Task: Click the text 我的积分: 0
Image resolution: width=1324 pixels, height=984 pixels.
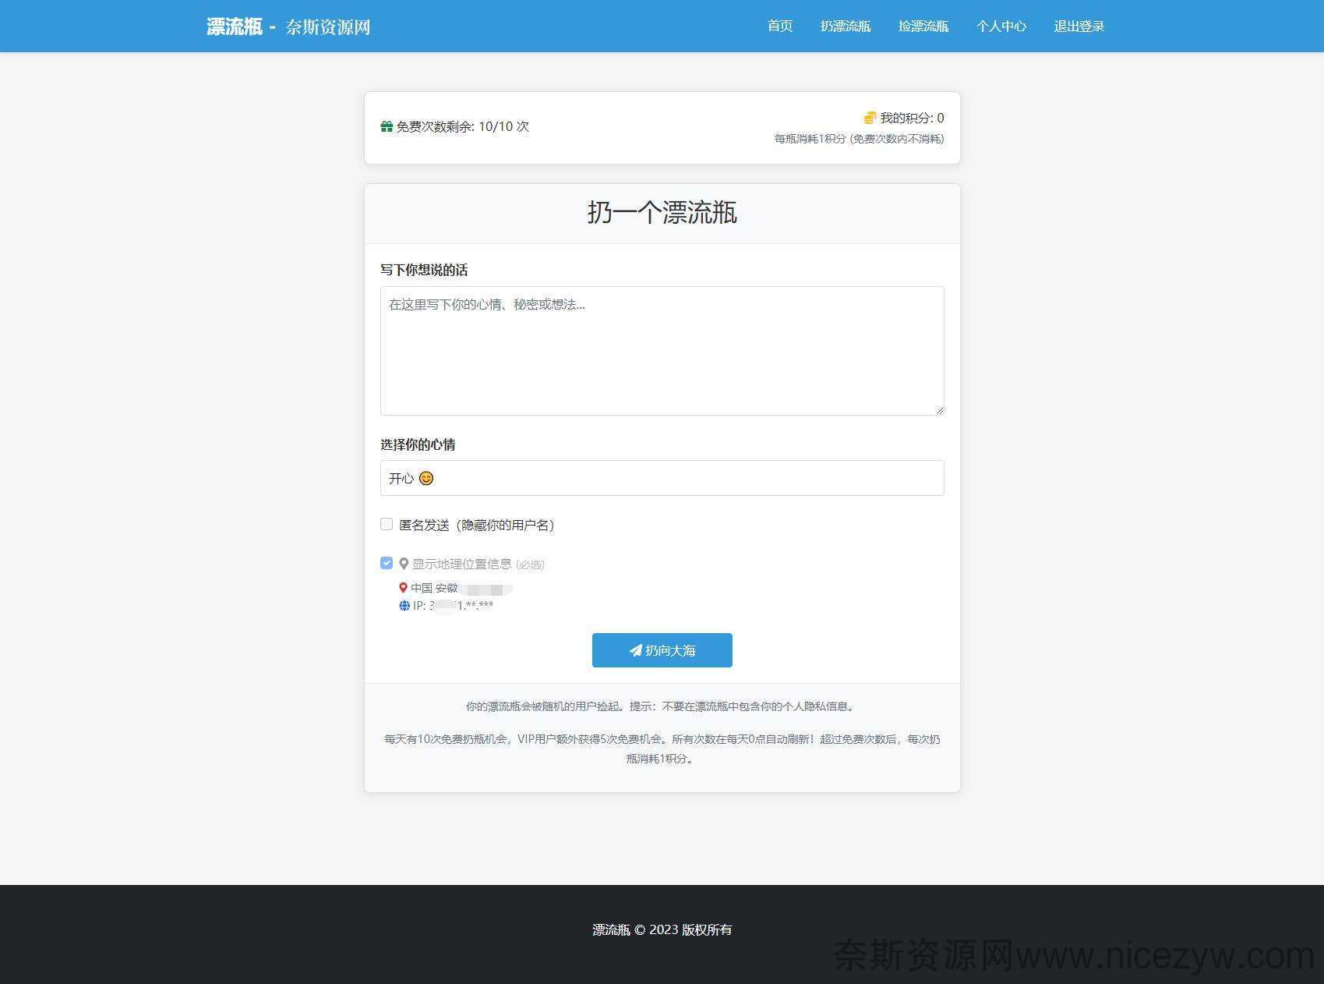Action: (x=912, y=118)
